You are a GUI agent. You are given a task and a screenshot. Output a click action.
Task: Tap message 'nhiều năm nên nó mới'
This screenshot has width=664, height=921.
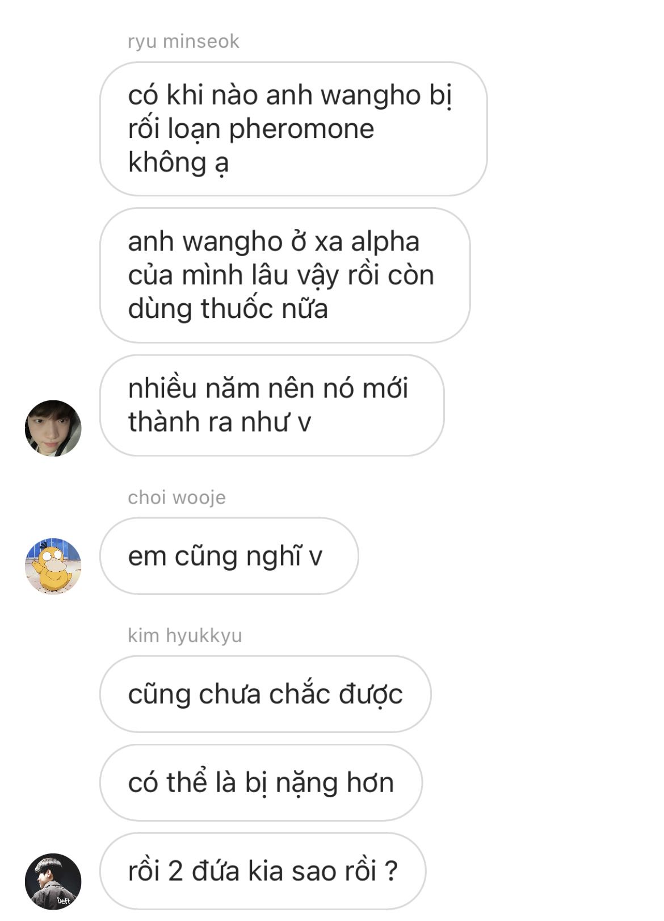tap(272, 405)
